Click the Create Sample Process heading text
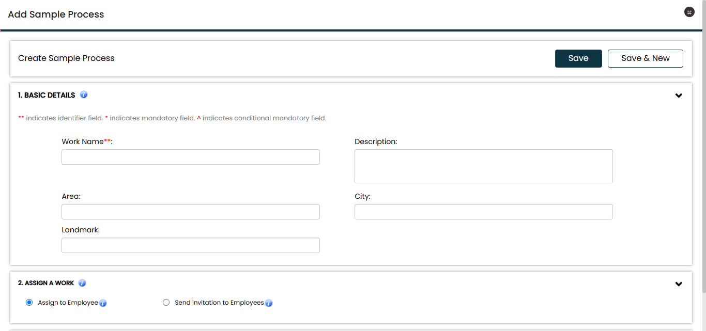Viewport: 706px width, 331px height. [x=66, y=58]
